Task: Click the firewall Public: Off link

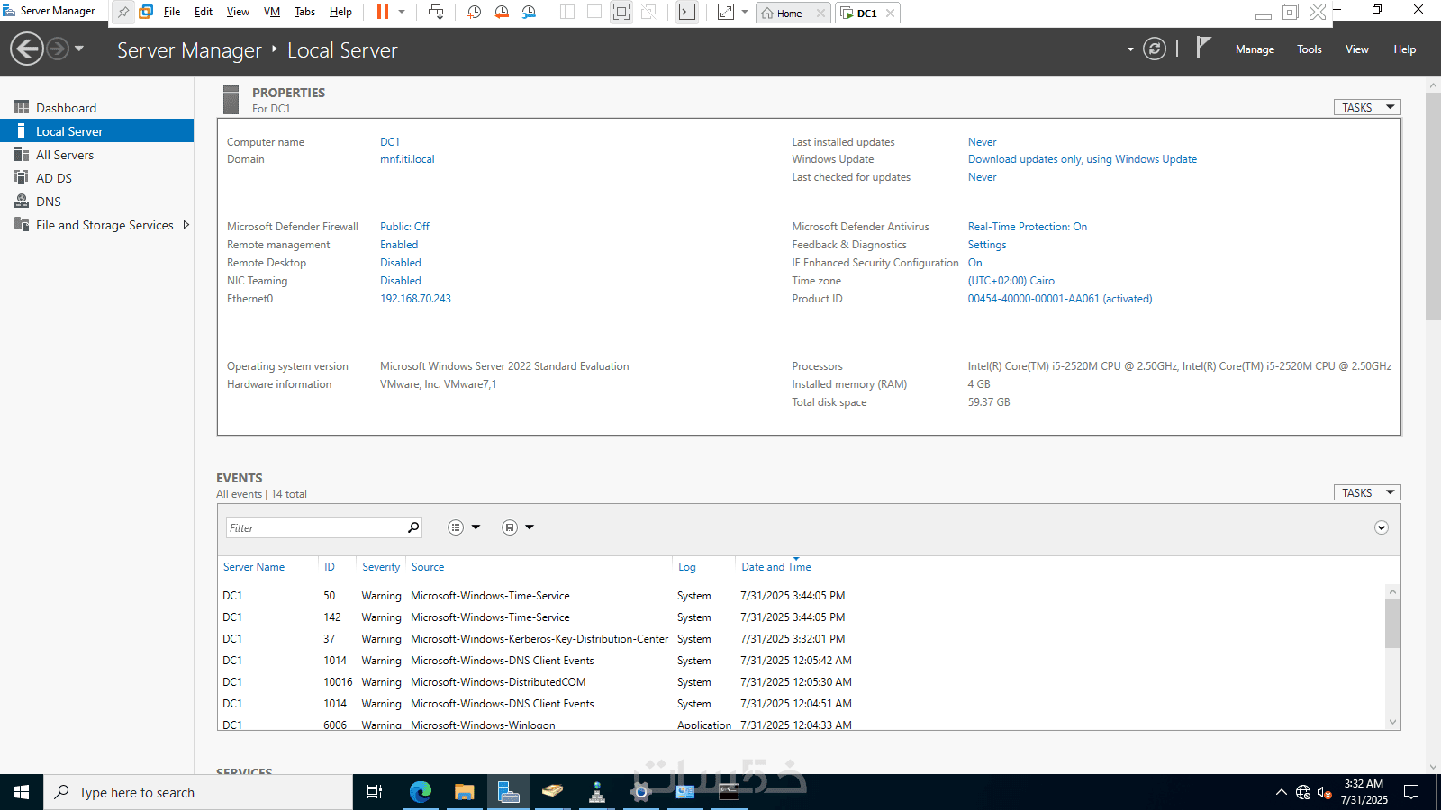Action: (404, 227)
